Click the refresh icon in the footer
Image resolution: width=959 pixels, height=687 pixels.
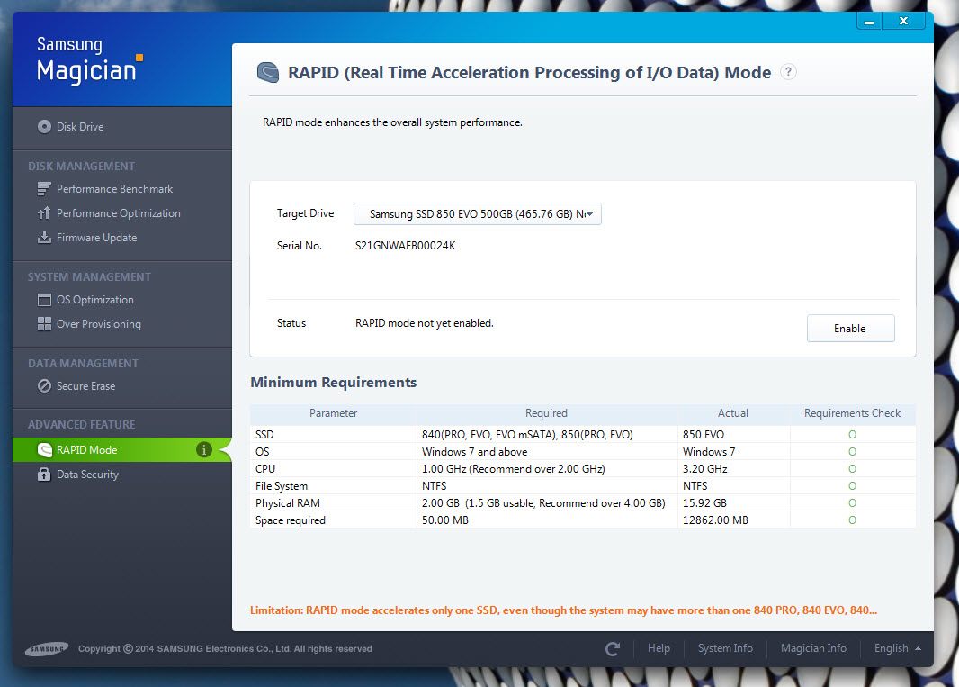[613, 649]
